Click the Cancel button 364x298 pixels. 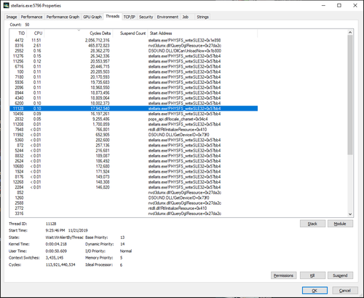[345, 291]
